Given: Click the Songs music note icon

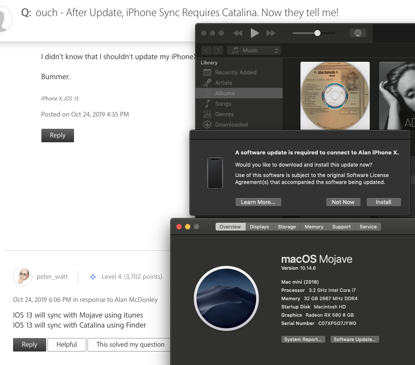Looking at the screenshot, I should pyautogui.click(x=207, y=104).
